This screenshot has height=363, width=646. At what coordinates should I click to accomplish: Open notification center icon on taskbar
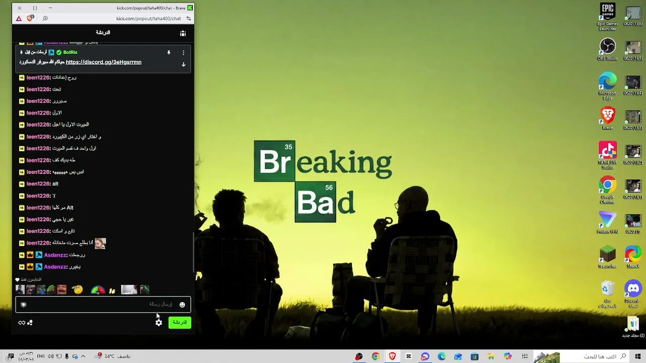(x=11, y=356)
